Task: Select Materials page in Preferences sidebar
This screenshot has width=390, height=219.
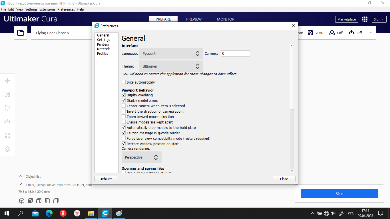Action: click(x=104, y=49)
